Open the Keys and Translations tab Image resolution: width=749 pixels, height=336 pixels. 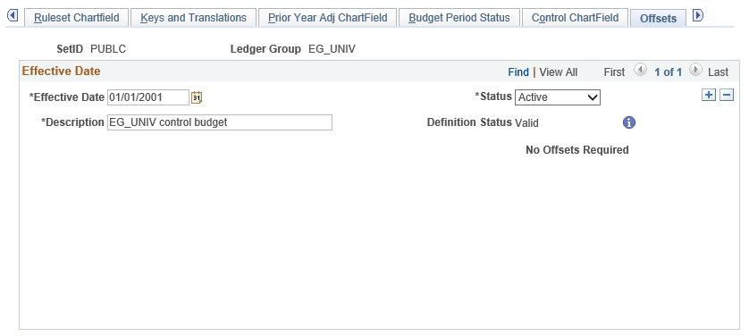tap(193, 18)
